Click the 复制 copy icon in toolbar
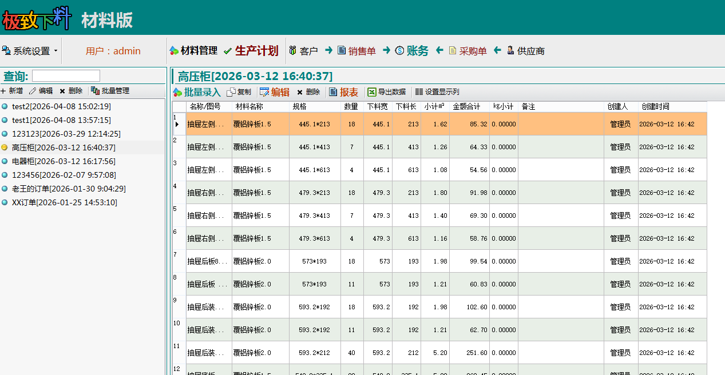The image size is (725, 375). 231,92
